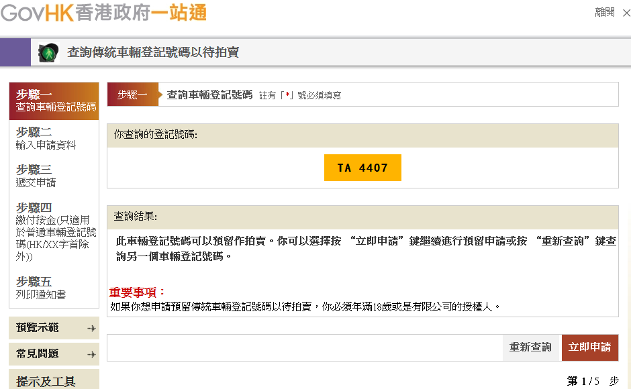Viewport: 631px width, 389px height.
Task: Click the arrow icon on 預覽示範
Action: 91,328
